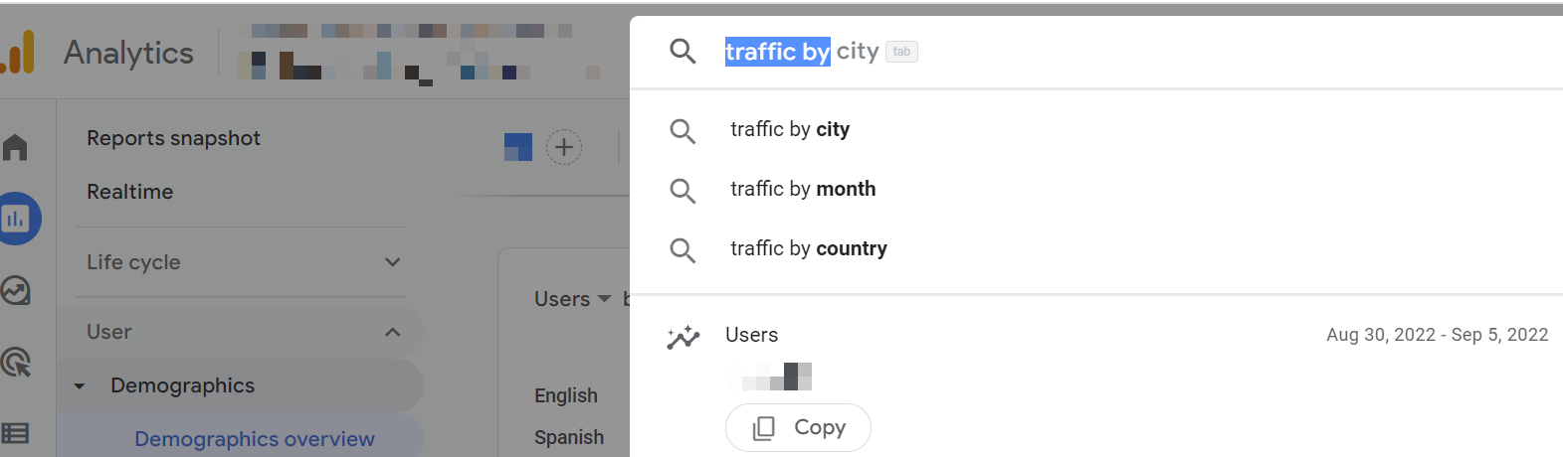The image size is (1563, 457).
Task: Select Demographics overview report
Action: pyautogui.click(x=255, y=439)
